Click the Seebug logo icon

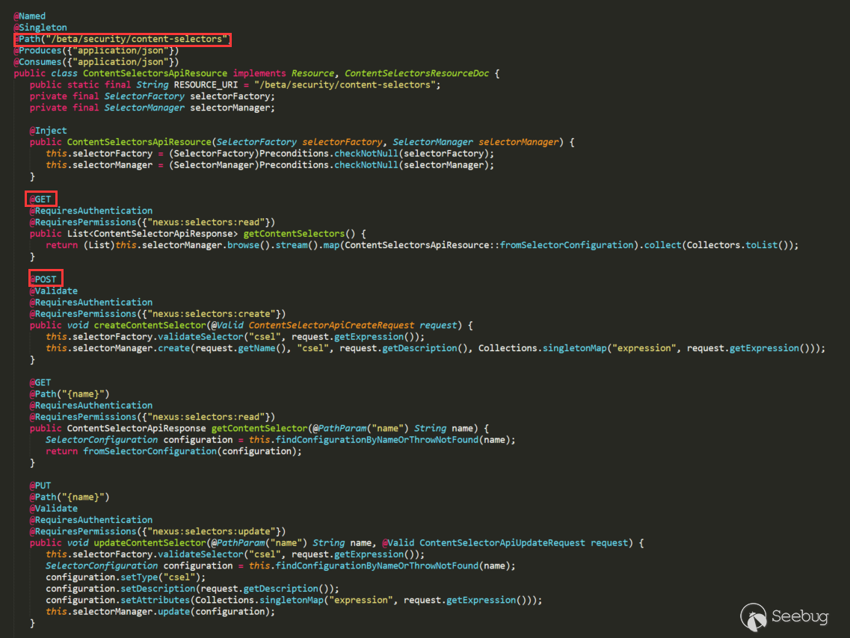tap(754, 617)
